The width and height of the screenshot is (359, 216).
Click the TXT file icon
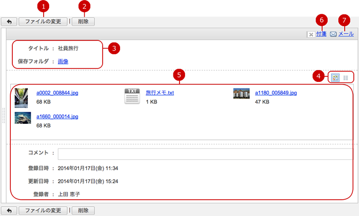pyautogui.click(x=132, y=96)
